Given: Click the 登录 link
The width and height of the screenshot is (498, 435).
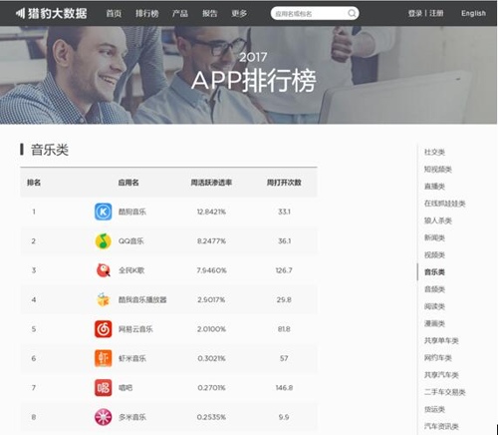Looking at the screenshot, I should point(415,13).
